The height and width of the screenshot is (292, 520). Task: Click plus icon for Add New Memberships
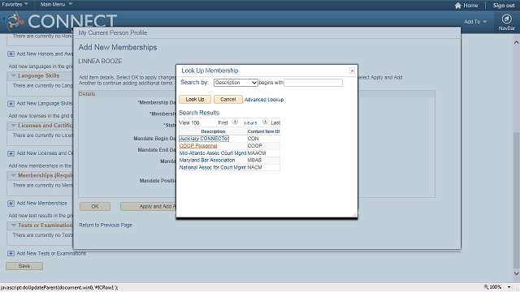pyautogui.click(x=11, y=204)
